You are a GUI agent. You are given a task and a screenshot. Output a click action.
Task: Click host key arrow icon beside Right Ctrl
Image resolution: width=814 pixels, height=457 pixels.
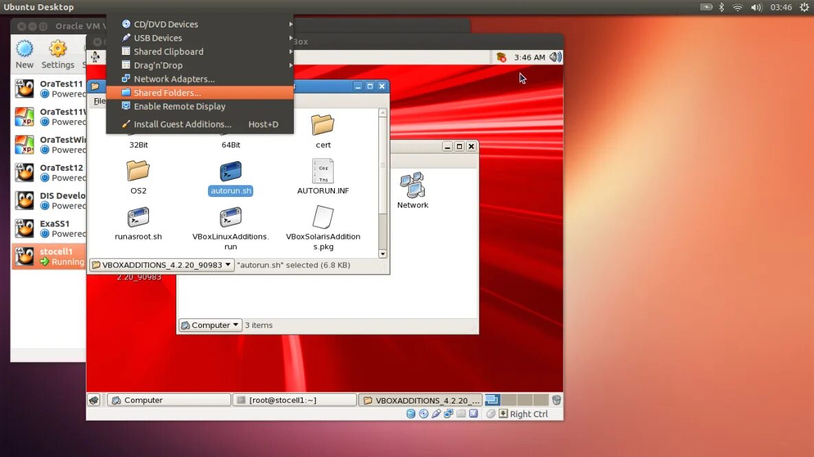coord(503,414)
